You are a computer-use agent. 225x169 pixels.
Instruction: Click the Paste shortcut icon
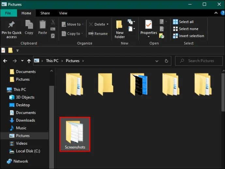(x=53, y=36)
